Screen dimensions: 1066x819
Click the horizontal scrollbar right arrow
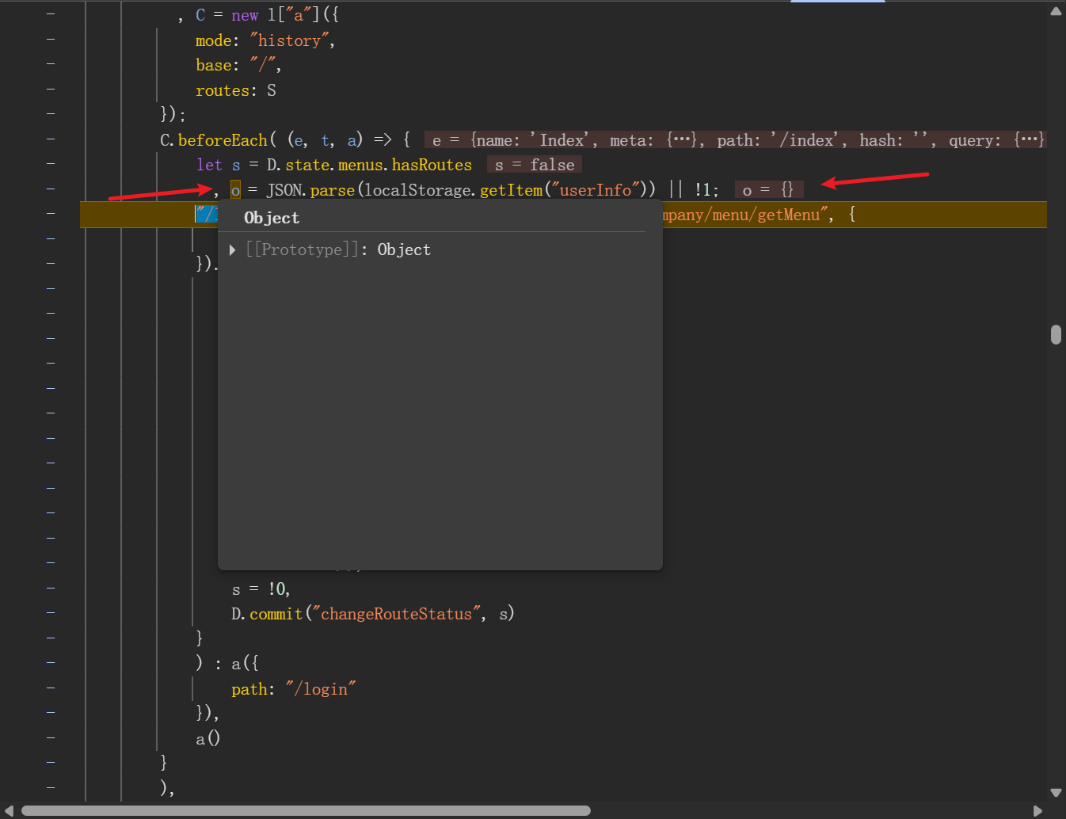(x=1037, y=811)
